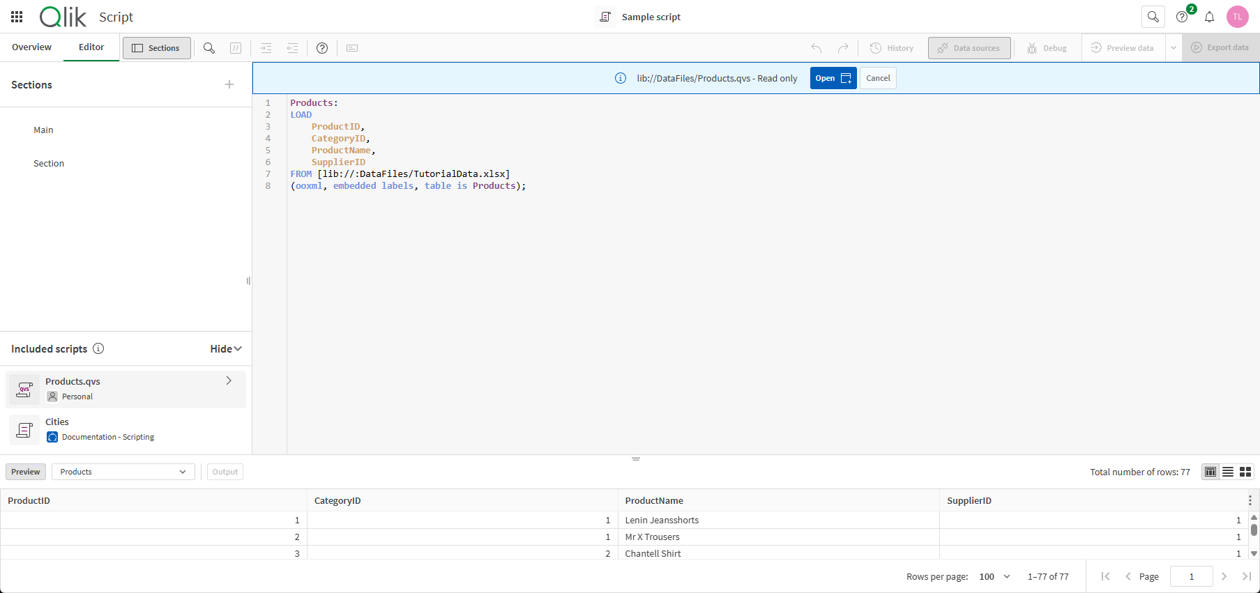Open the Products table dropdown
This screenshot has width=1260, height=593.
point(123,472)
